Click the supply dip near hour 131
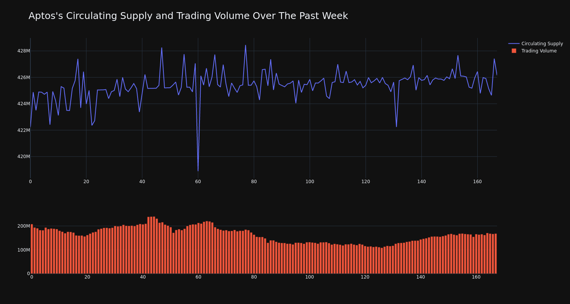The height and width of the screenshot is (304, 570). click(396, 127)
